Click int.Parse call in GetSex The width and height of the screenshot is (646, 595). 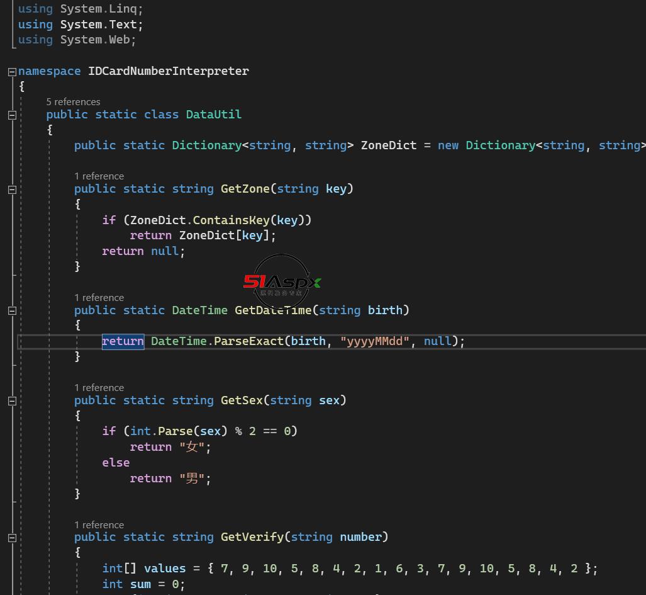click(161, 431)
